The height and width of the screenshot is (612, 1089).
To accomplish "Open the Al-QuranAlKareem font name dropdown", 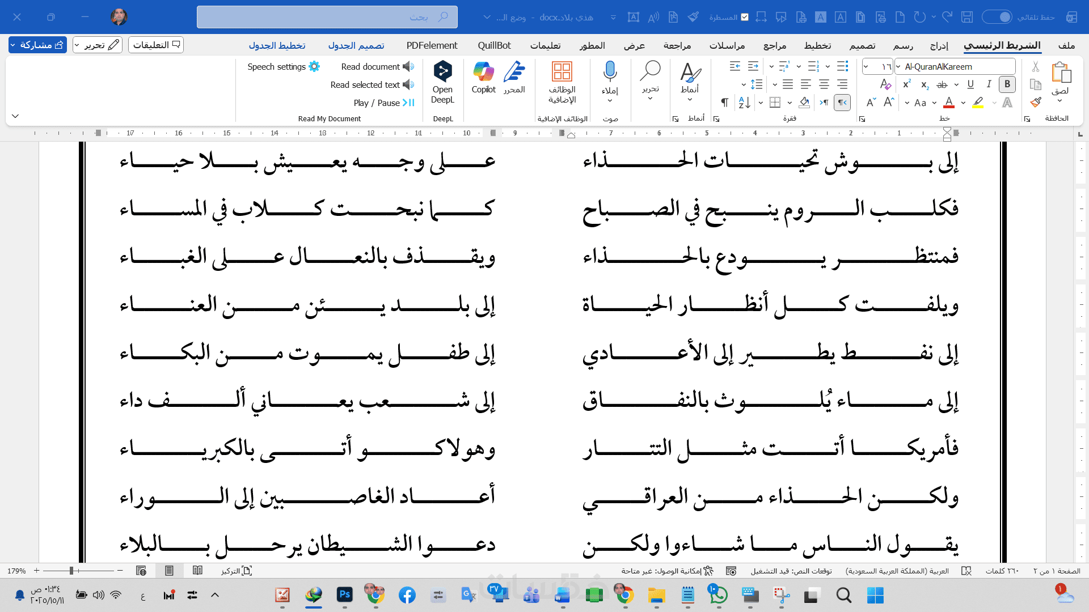I will [x=898, y=67].
